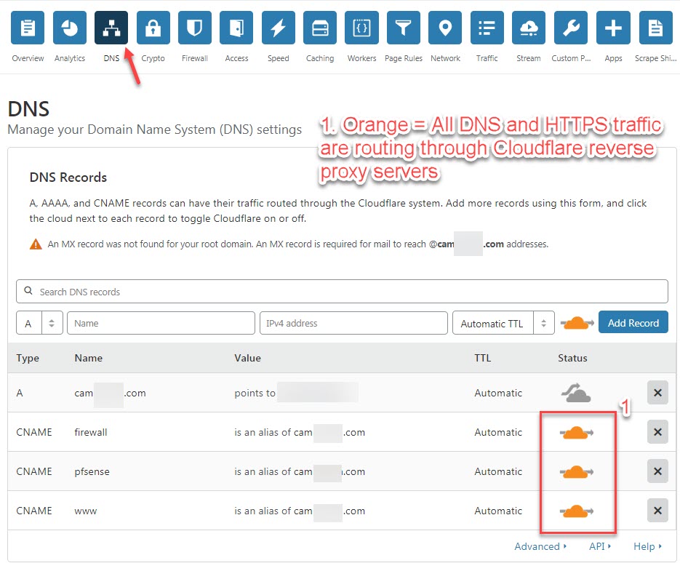The image size is (680, 563).
Task: Open the Network location pin icon
Action: click(445, 28)
